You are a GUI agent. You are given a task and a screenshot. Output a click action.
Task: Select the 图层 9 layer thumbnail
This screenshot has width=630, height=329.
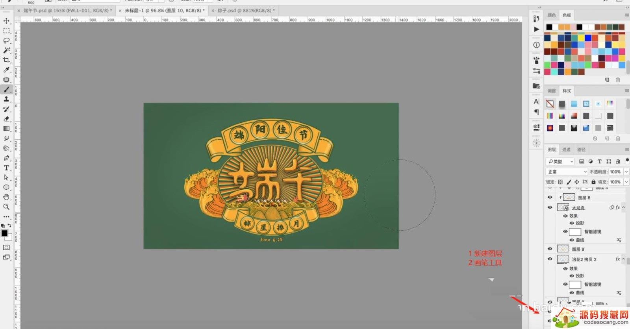tap(563, 249)
